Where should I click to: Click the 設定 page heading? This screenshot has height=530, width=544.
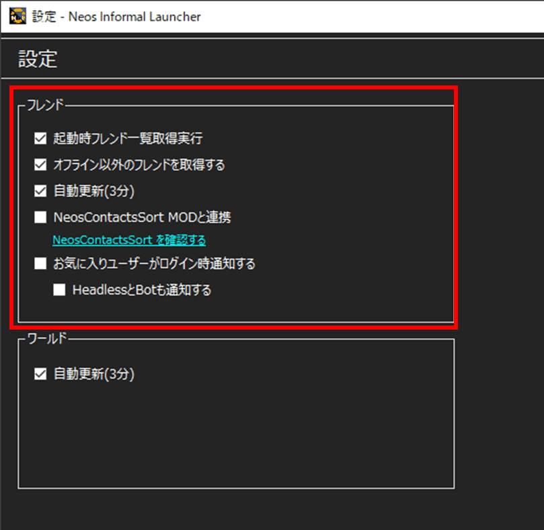tap(38, 59)
